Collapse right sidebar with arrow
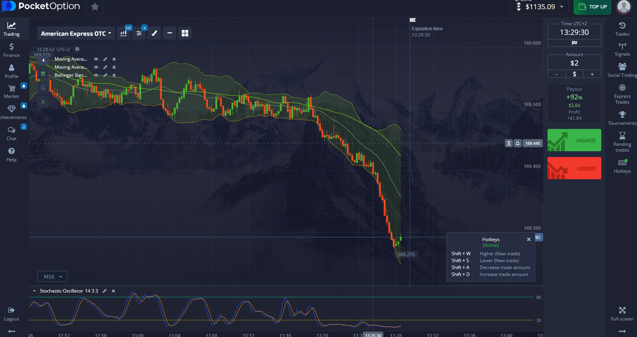The image size is (637, 337). point(622,331)
